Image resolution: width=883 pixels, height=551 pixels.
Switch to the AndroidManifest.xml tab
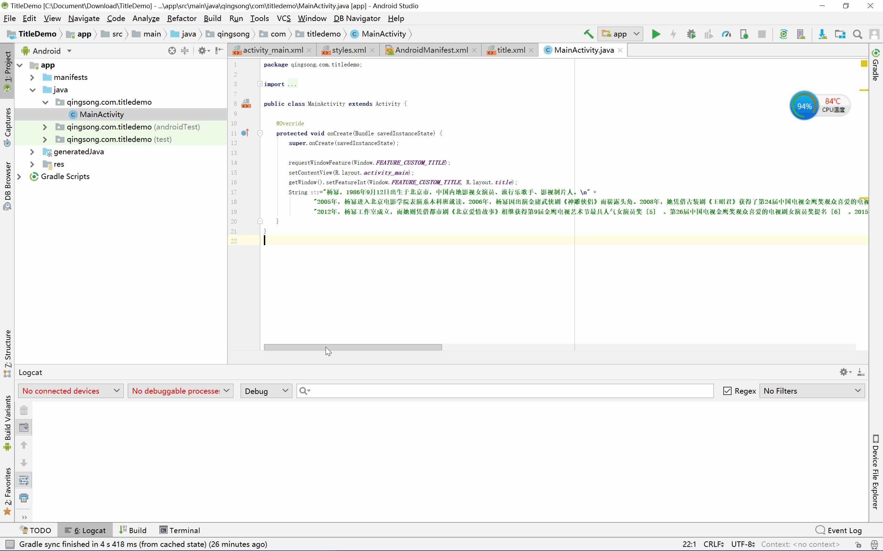click(x=431, y=50)
